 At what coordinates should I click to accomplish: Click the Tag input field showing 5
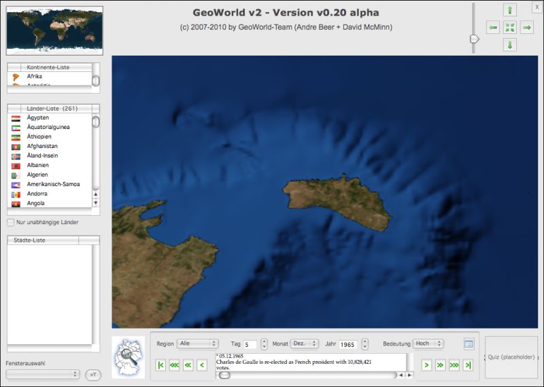point(250,345)
